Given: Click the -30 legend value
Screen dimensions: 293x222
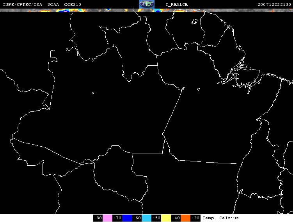Looking at the screenshot, I should tap(195, 218).
